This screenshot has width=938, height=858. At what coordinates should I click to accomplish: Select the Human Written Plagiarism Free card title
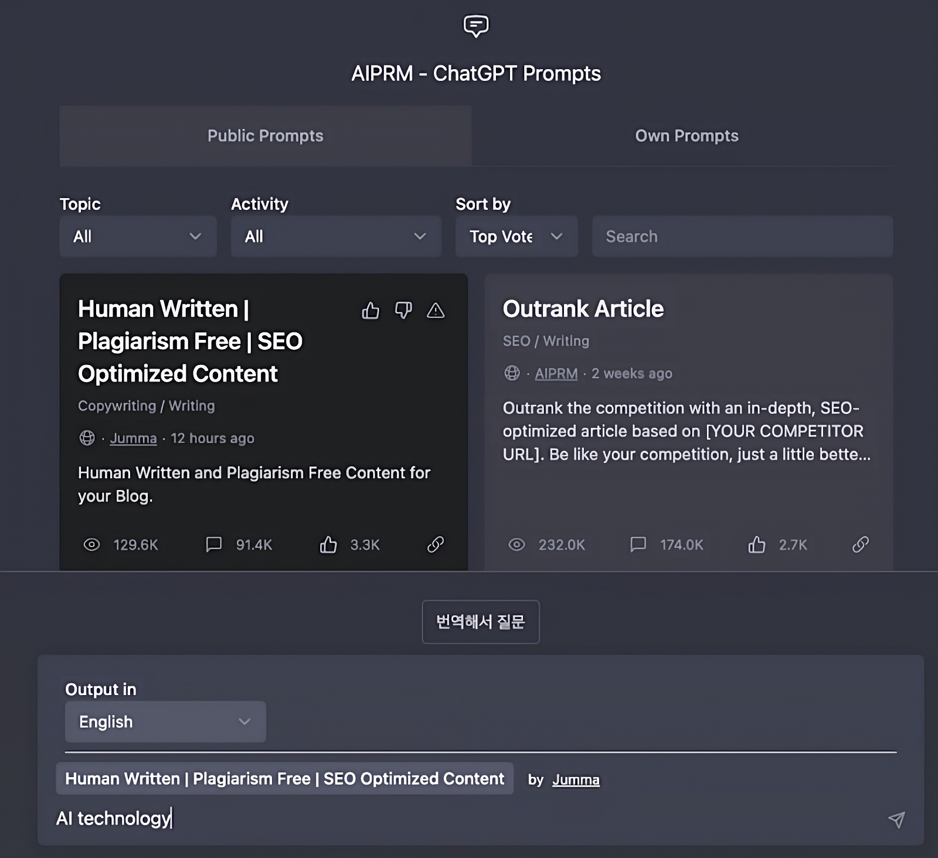pos(190,341)
